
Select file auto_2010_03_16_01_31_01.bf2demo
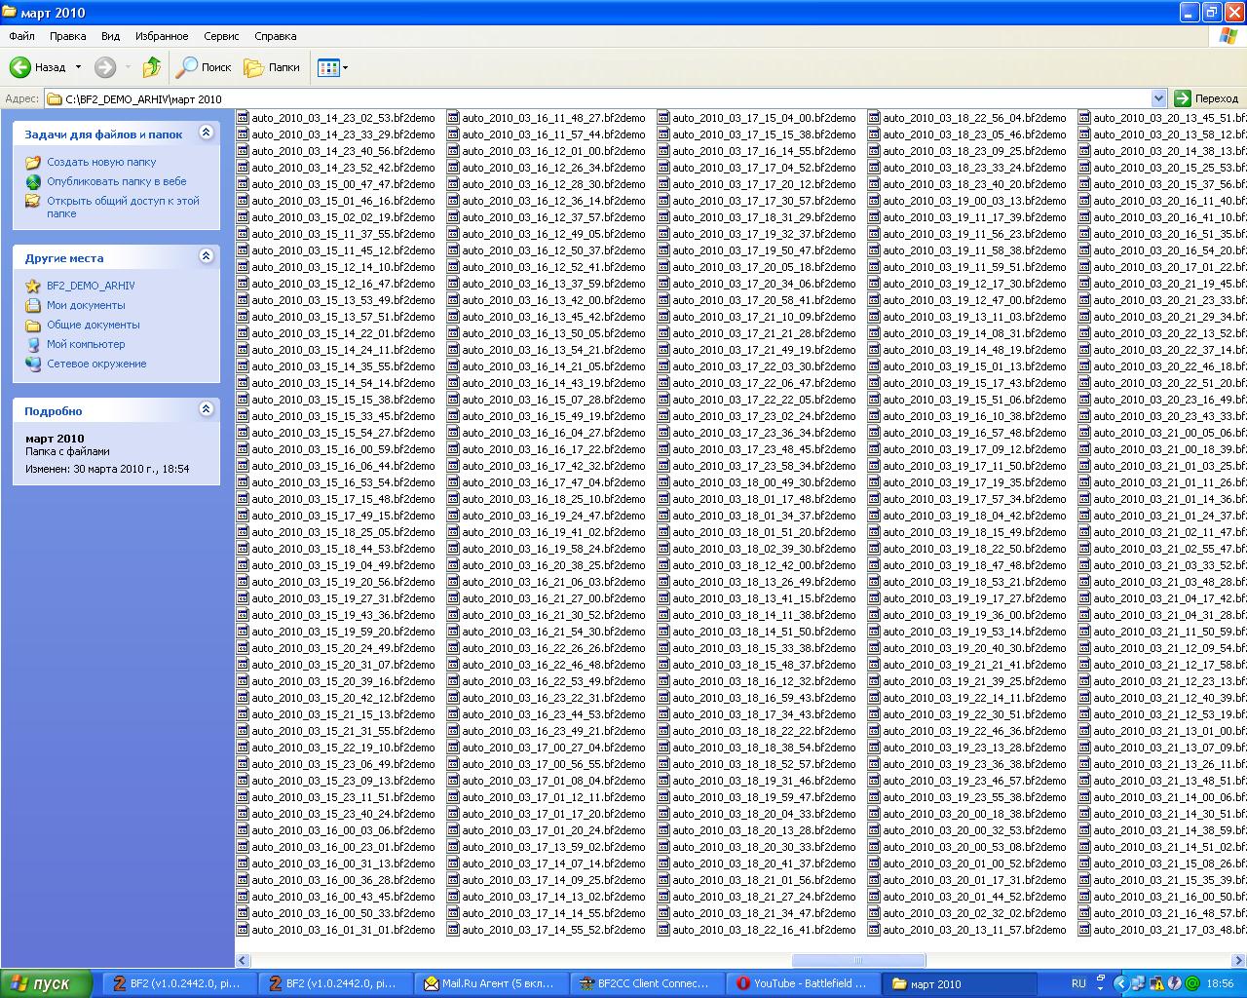[x=343, y=930]
